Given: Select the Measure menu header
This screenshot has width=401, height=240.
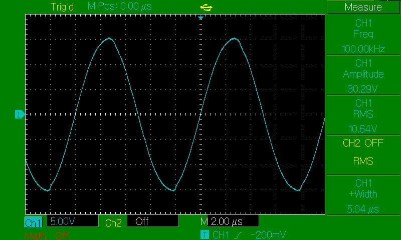Looking at the screenshot, I should point(363,7).
